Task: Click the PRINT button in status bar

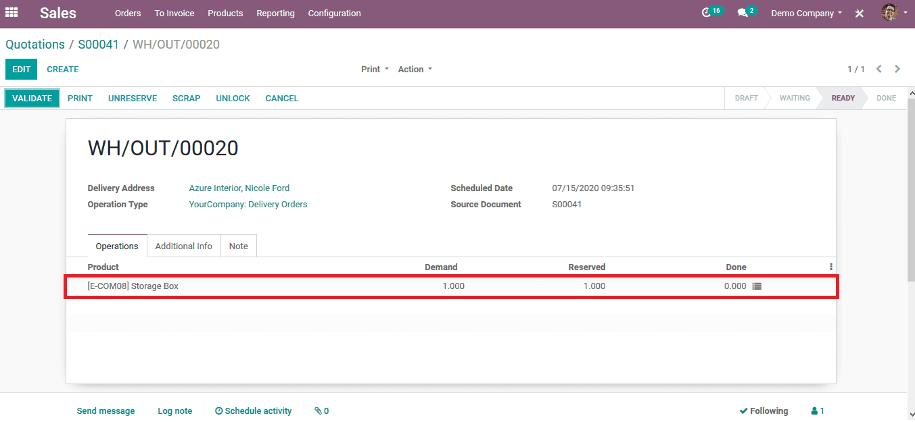Action: 80,99
